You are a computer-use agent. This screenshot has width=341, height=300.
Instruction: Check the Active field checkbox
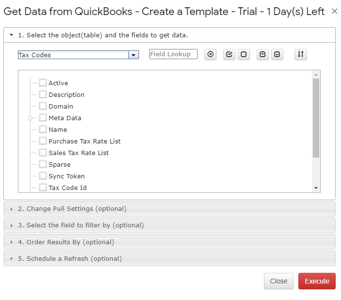pyautogui.click(x=43, y=83)
